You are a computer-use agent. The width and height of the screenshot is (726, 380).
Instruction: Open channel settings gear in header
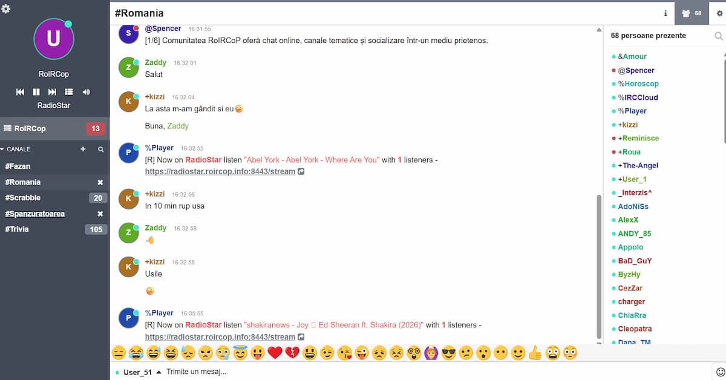pyautogui.click(x=719, y=13)
